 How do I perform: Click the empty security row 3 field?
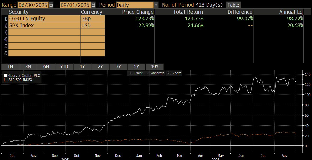click(44, 32)
